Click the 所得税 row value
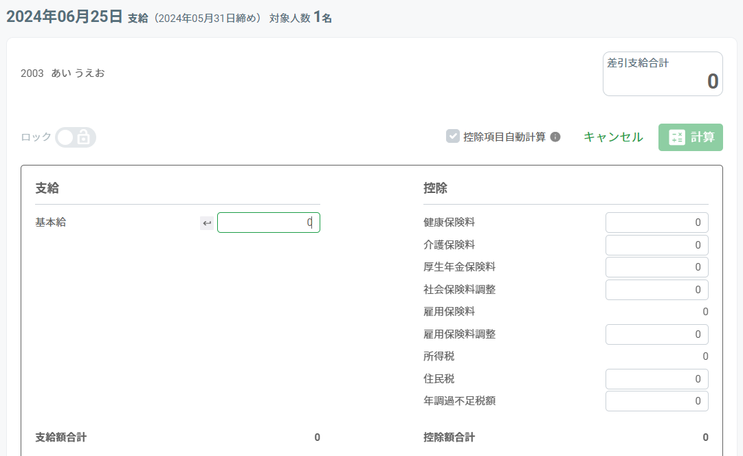This screenshot has width=743, height=456. [x=705, y=356]
